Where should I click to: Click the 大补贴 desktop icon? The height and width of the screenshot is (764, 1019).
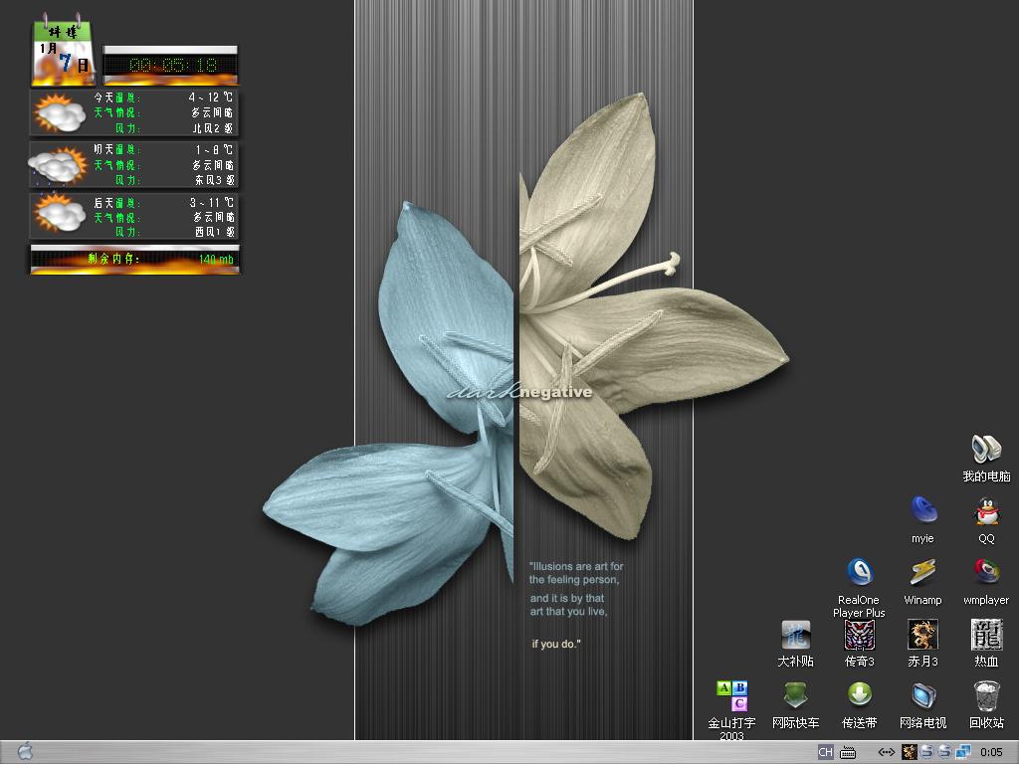tap(795, 635)
